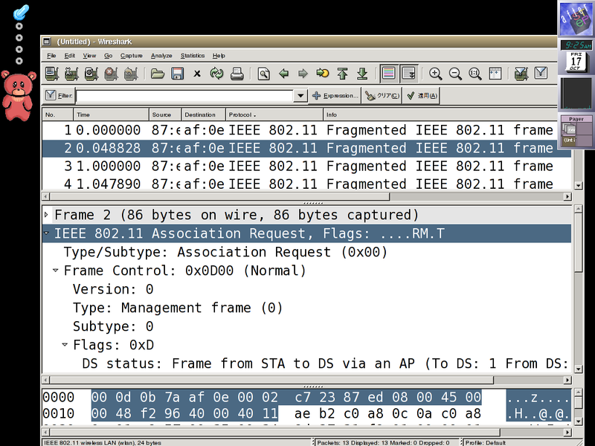Collapse the Flags: 0xD subtree

[65, 345]
